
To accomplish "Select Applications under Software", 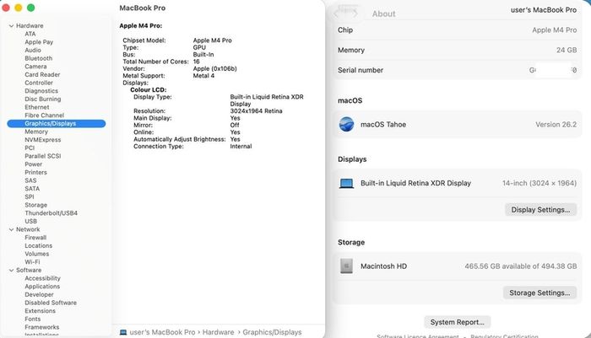I will (42, 287).
